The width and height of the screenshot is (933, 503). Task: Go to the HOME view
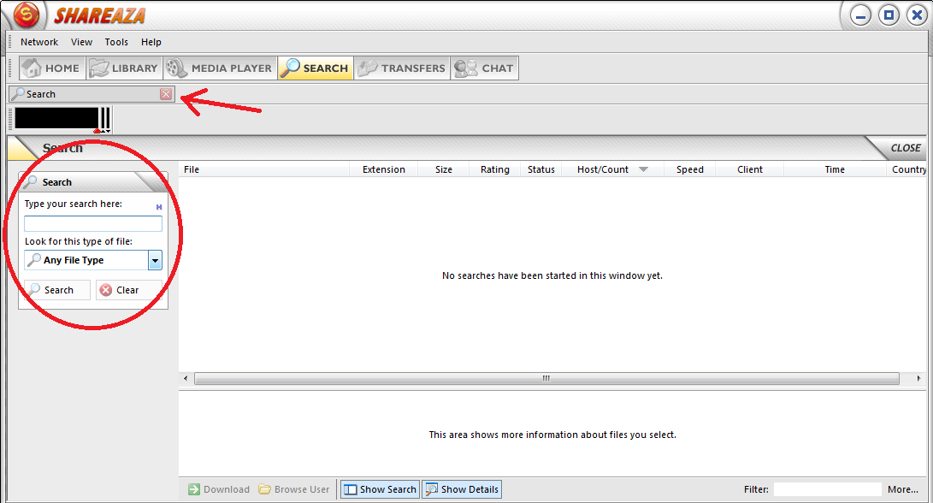[52, 68]
